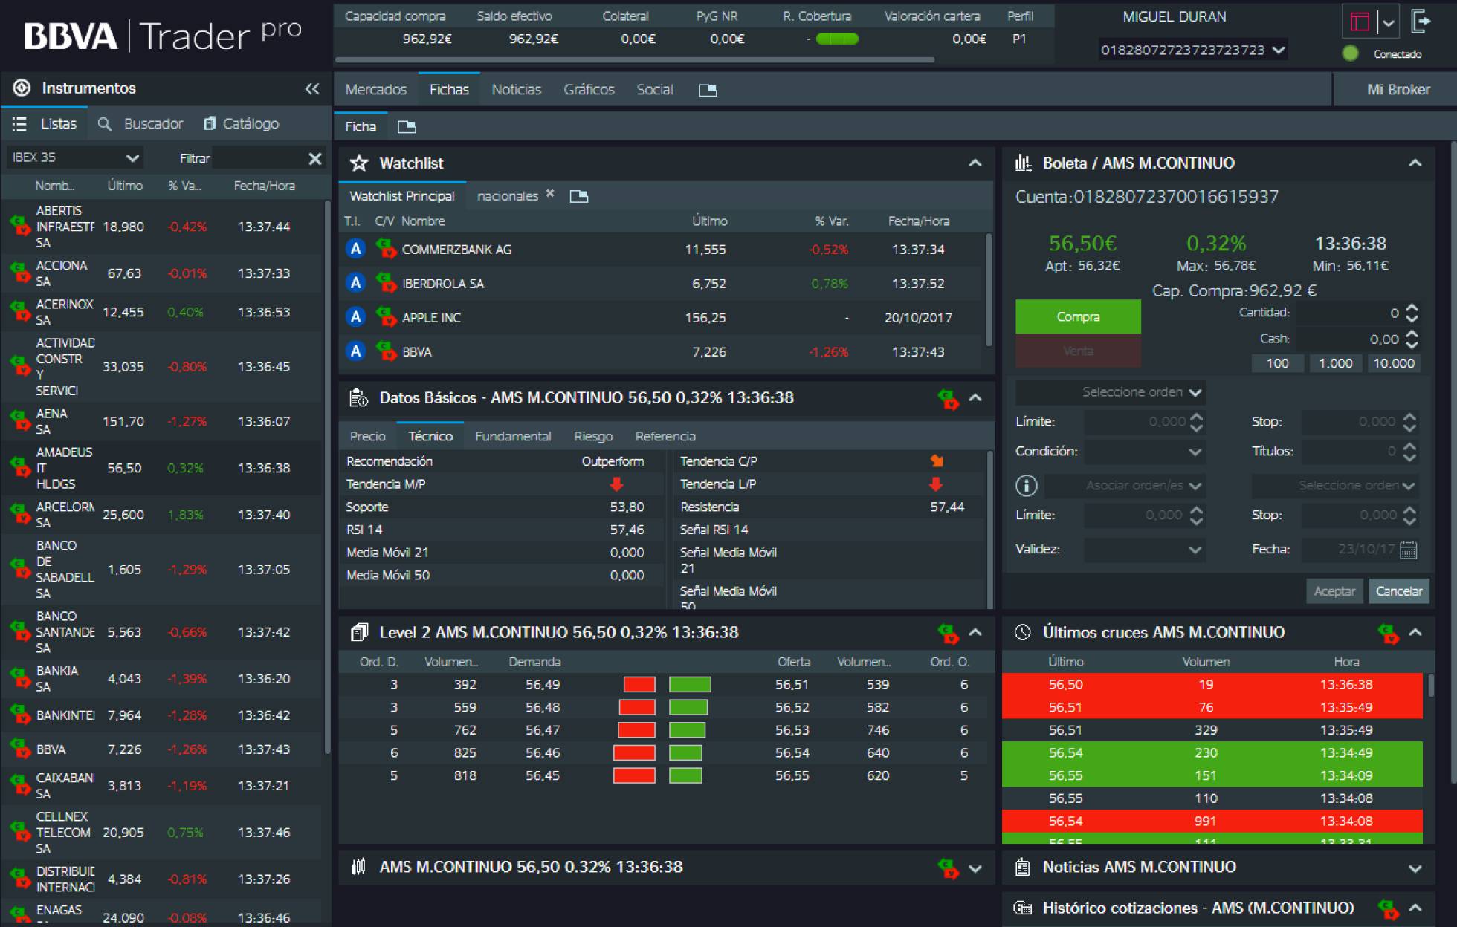Add a new tab beside Social
Image resolution: width=1457 pixels, height=927 pixels.
[708, 90]
